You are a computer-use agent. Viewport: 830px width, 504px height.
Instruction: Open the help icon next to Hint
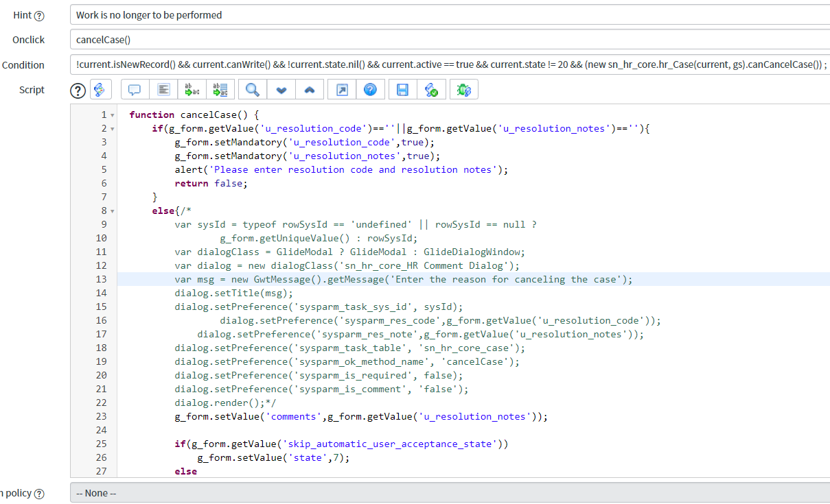pos(39,16)
